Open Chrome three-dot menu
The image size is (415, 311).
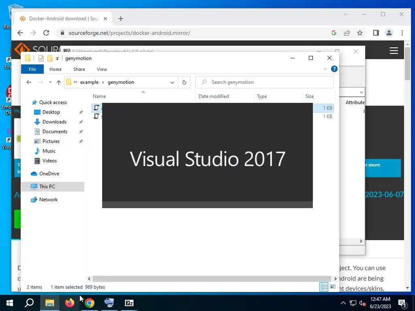coord(402,33)
